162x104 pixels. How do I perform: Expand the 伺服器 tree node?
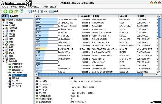tap(3, 31)
